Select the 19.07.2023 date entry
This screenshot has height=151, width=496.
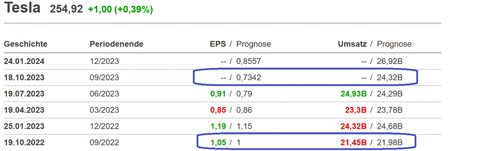[24, 94]
